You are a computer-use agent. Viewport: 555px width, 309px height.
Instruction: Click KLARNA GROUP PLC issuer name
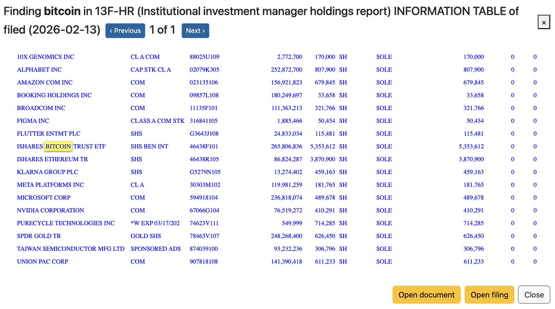pyautogui.click(x=48, y=172)
